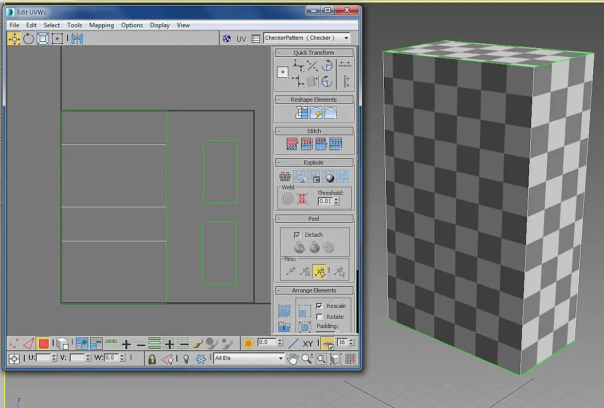Activate Polygon sub-object selection mode
The height and width of the screenshot is (408, 604).
coord(43,344)
